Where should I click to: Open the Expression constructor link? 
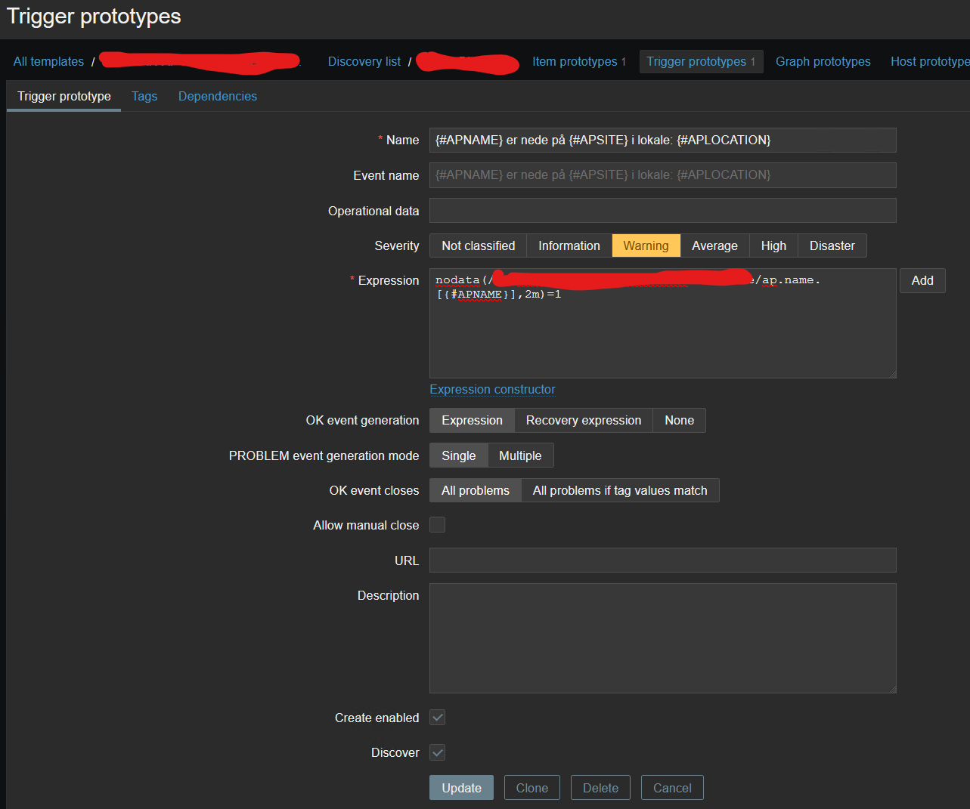[492, 390]
